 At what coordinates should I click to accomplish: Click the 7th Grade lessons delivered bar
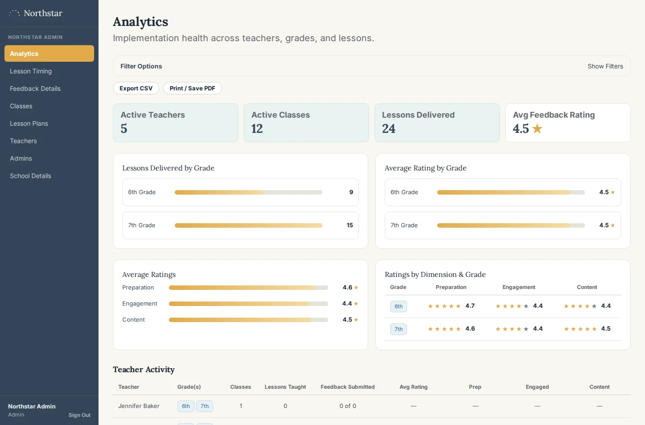(249, 225)
